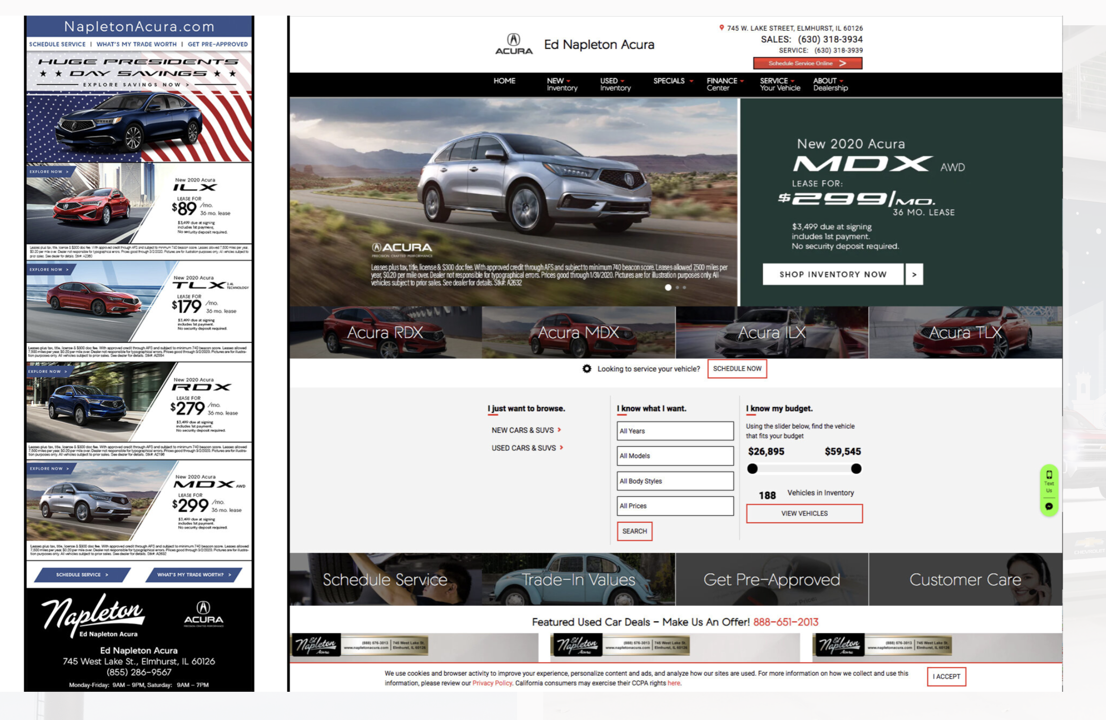Click the gear icon beside 'Looking to service your vehicle?'
The width and height of the screenshot is (1106, 720).
coord(587,369)
